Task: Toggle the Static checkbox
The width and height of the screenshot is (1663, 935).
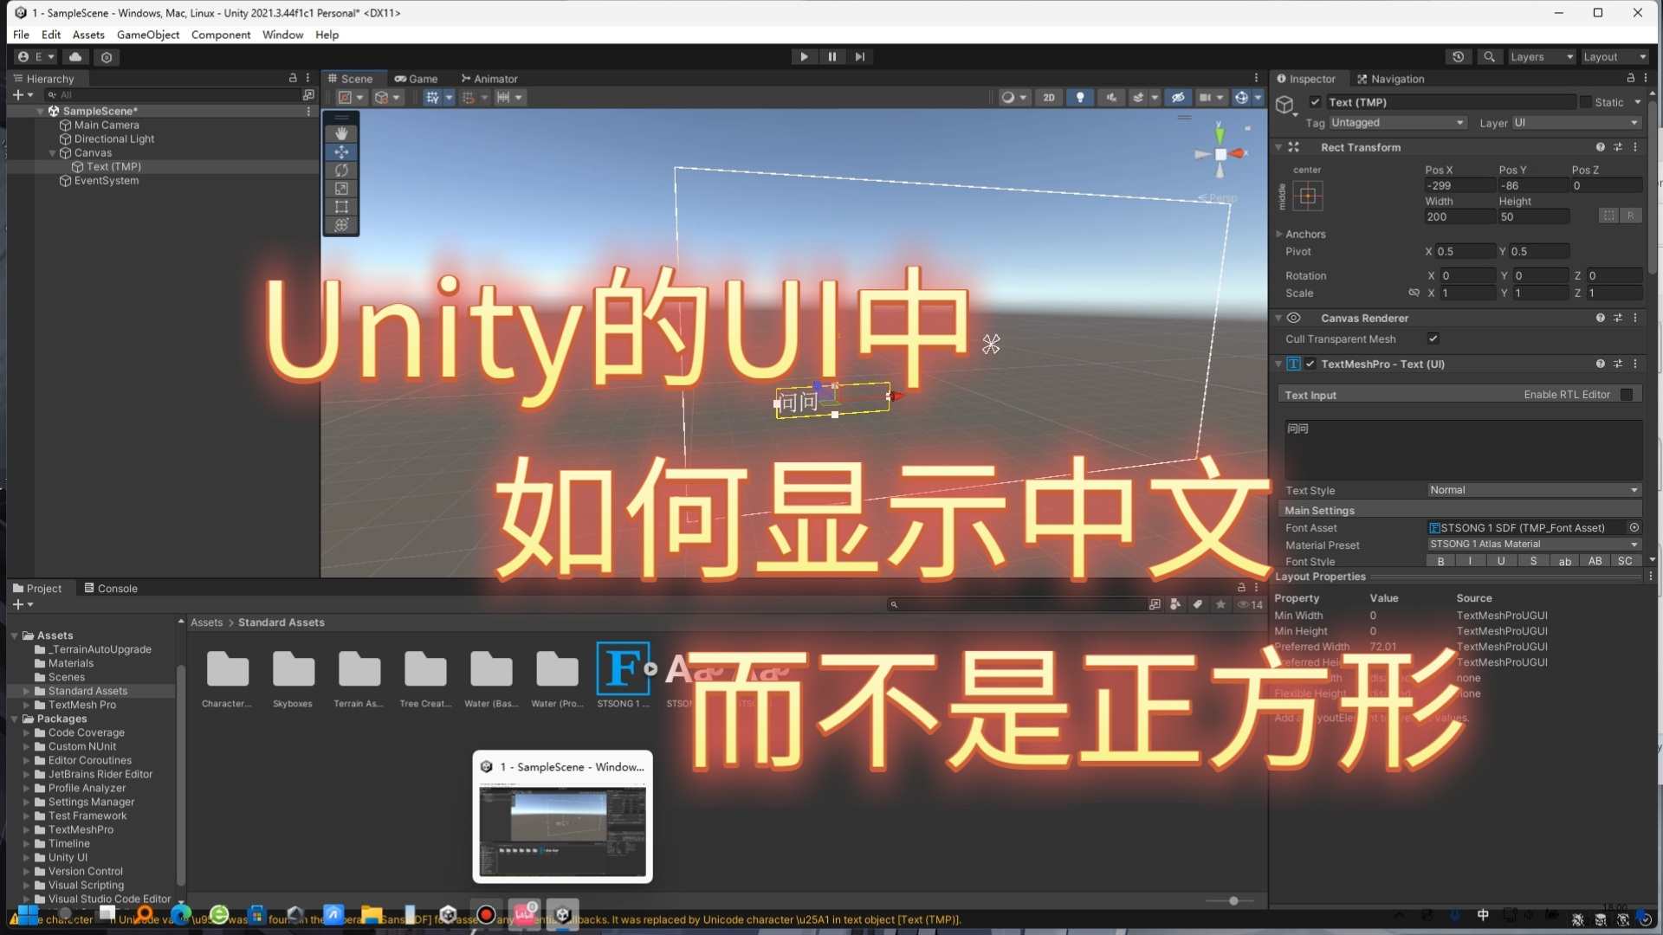Action: click(1585, 102)
